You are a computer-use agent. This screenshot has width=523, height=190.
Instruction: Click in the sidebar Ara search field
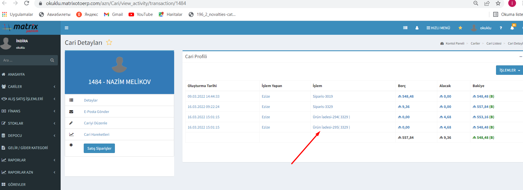[x=25, y=60]
